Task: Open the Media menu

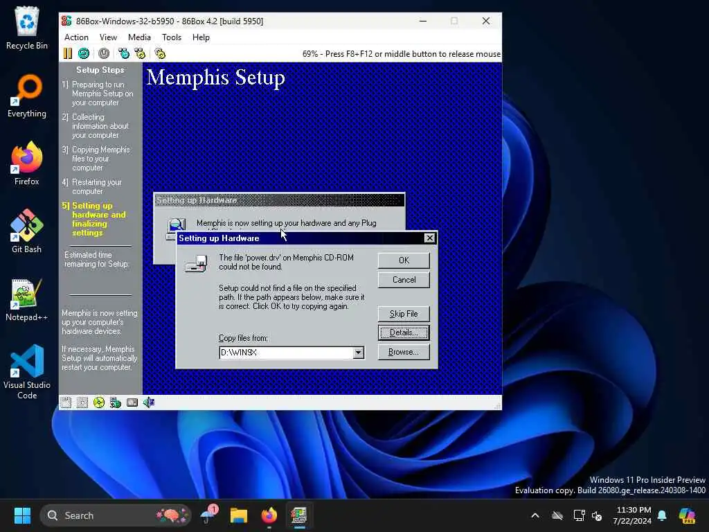Action: (139, 37)
